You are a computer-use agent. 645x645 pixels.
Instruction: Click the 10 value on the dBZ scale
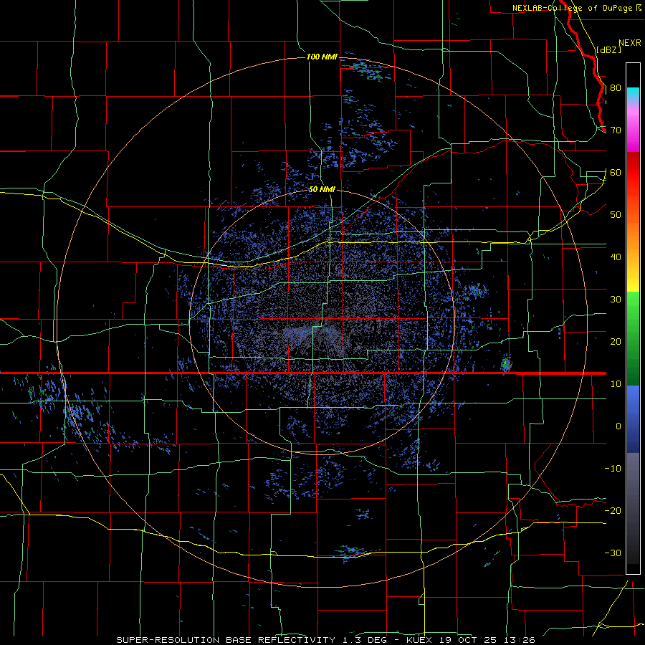(x=616, y=384)
